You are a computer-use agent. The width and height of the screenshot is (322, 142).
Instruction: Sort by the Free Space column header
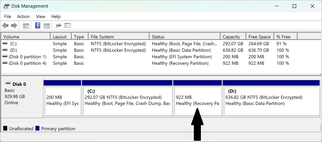(260, 37)
